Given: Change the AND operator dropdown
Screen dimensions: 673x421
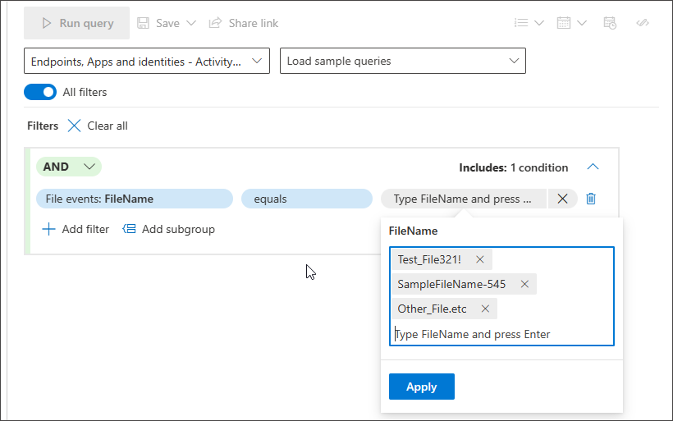Looking at the screenshot, I should [69, 167].
